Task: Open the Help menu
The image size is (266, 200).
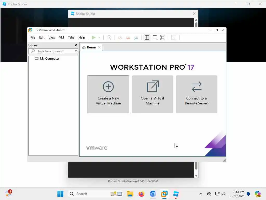Action: [82, 37]
